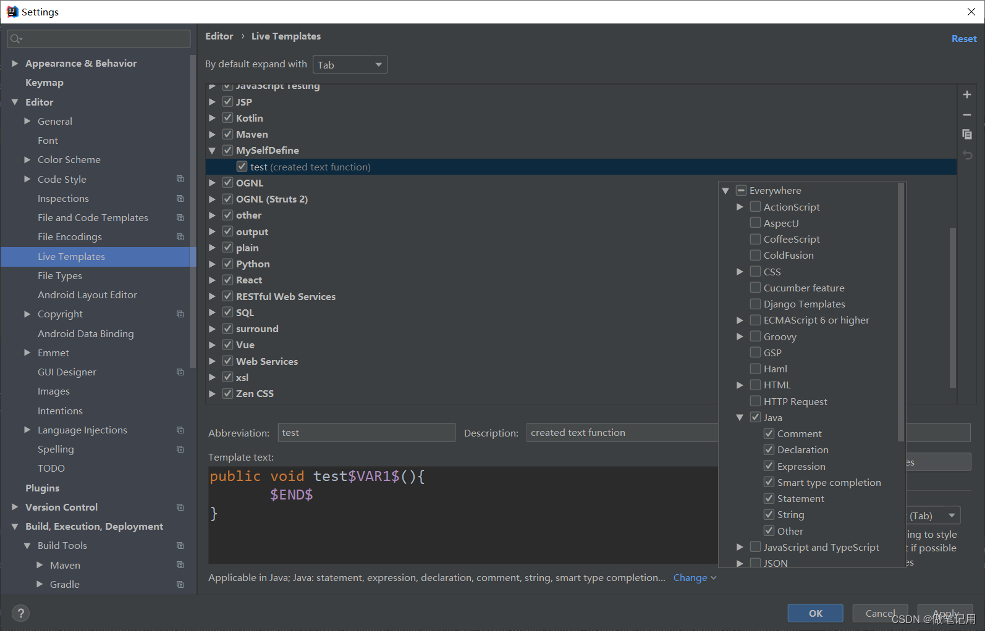Click project-level icon next to Inspections
This screenshot has width=985, height=631.
coord(180,198)
